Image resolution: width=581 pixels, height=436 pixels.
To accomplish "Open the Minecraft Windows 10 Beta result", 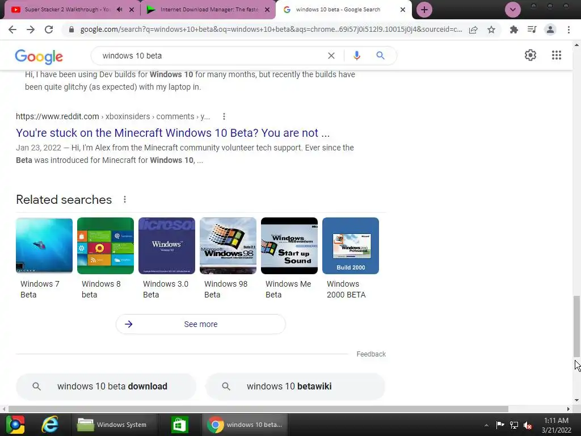I will click(172, 133).
